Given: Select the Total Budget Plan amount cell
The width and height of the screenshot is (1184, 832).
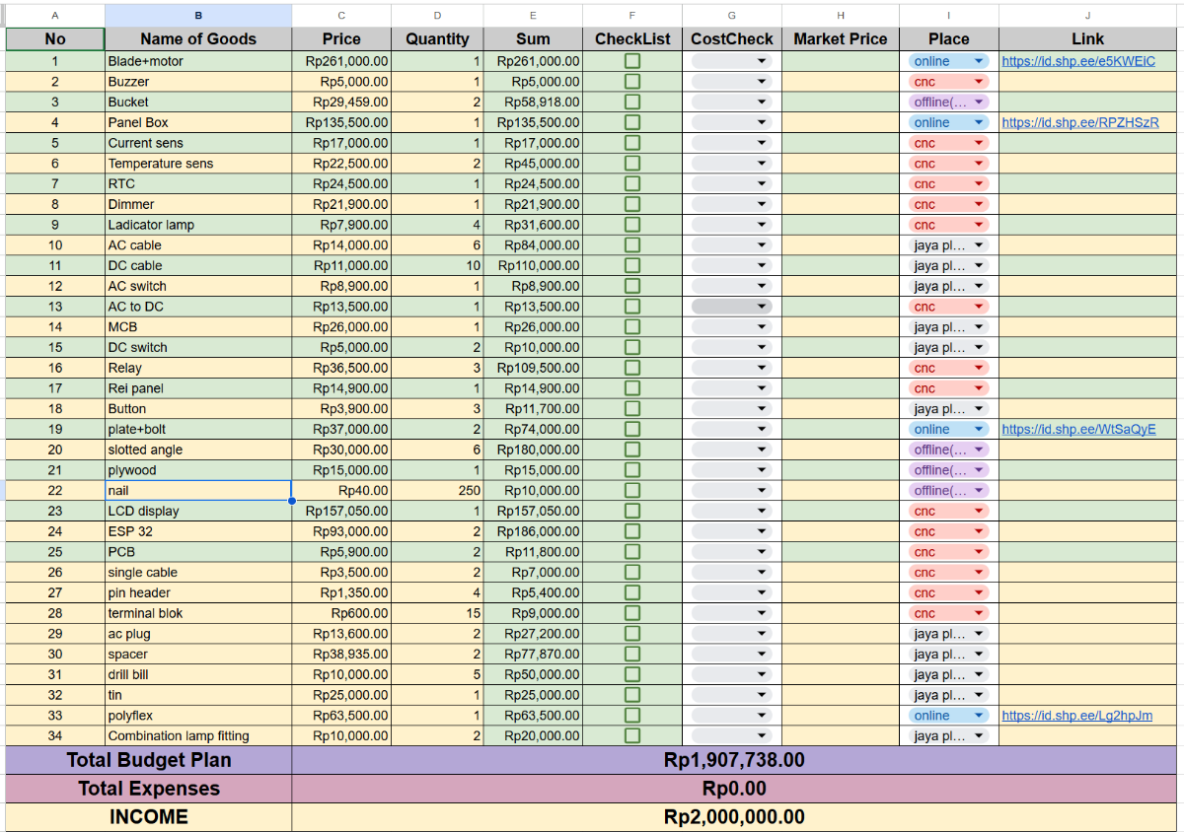Looking at the screenshot, I should (x=734, y=760).
